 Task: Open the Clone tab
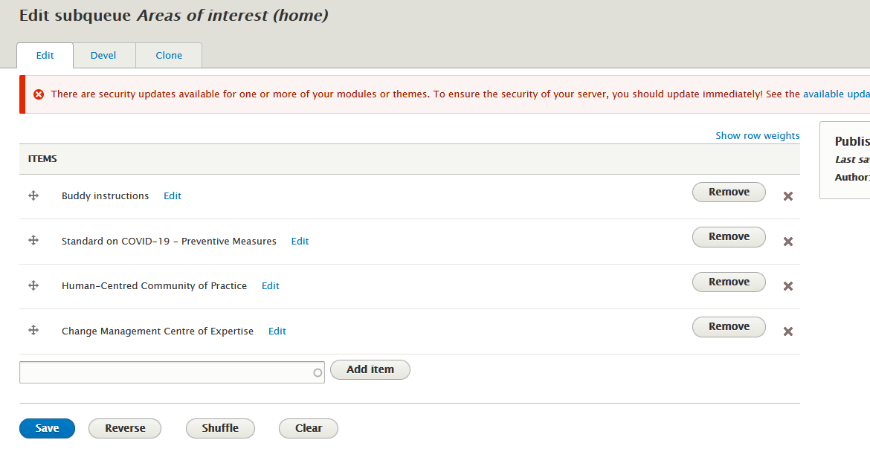[169, 55]
